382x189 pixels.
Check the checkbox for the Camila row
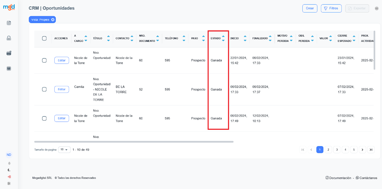pyautogui.click(x=44, y=89)
